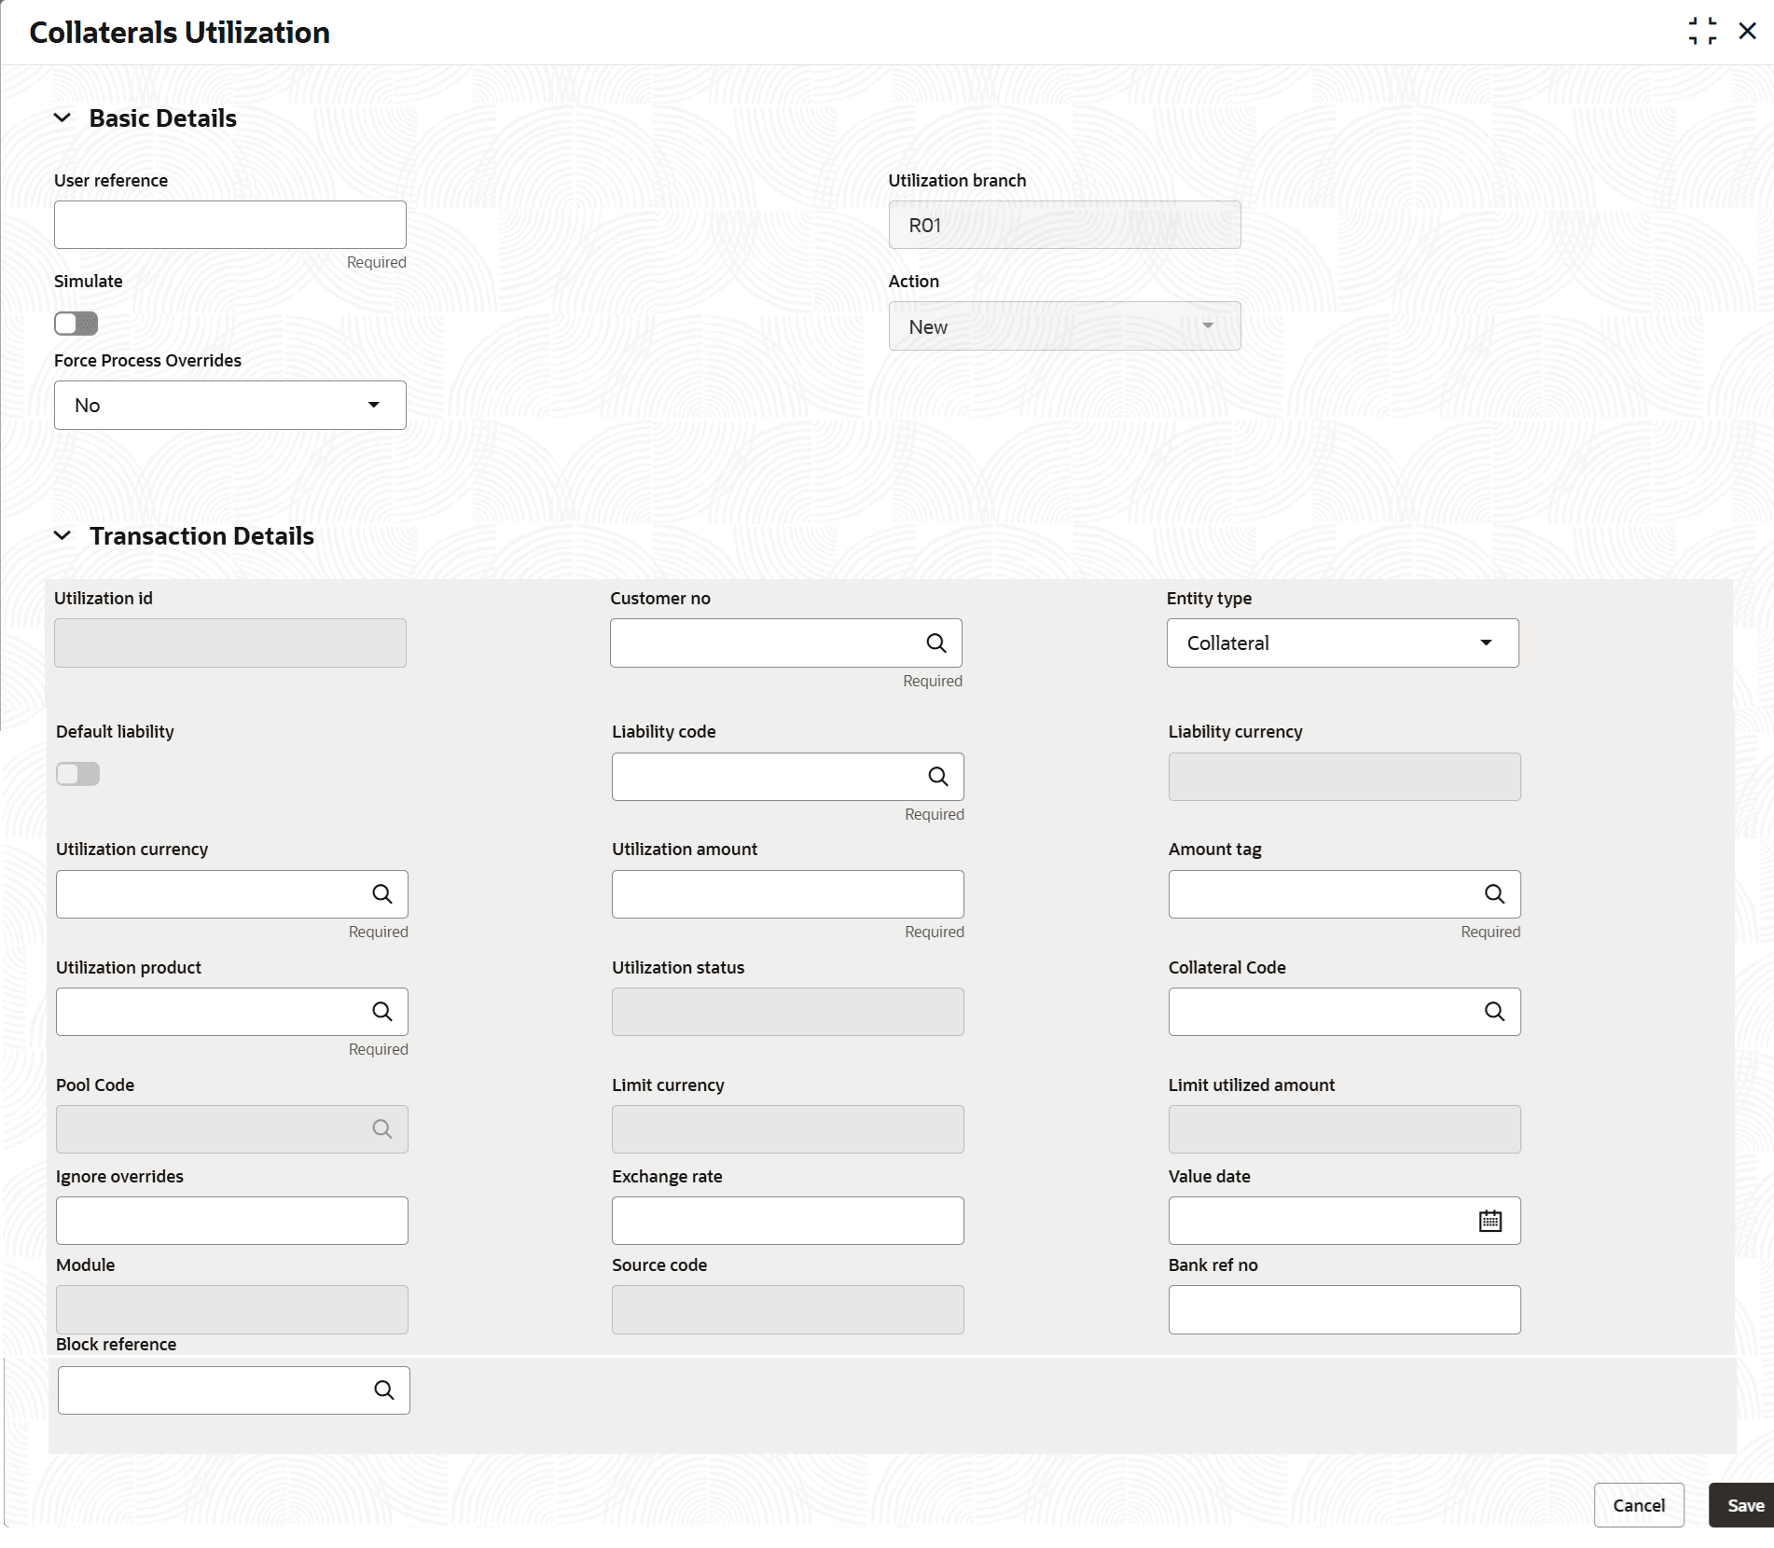Open the Force Process Overrides dropdown

point(229,405)
